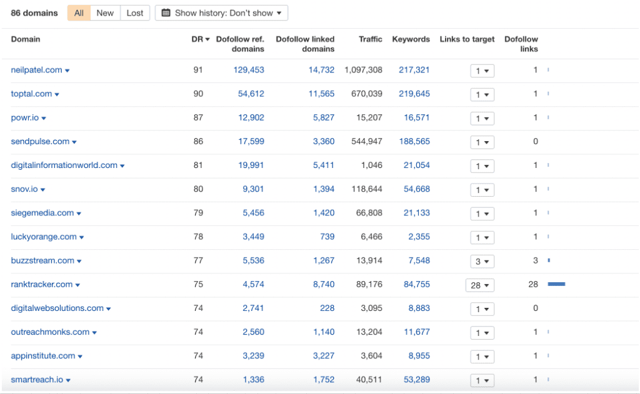Open Links to target dropdown for neilpatel.com

[482, 71]
